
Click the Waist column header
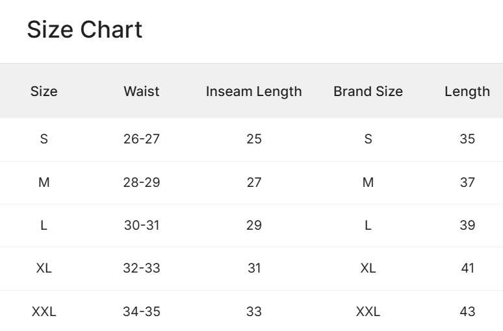coord(141,92)
